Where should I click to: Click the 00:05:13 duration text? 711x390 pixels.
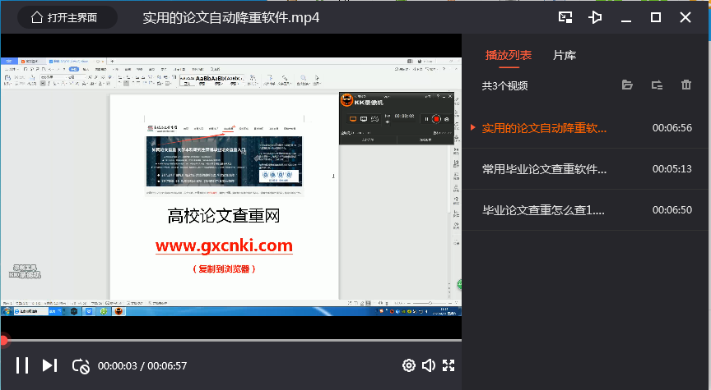[672, 169]
